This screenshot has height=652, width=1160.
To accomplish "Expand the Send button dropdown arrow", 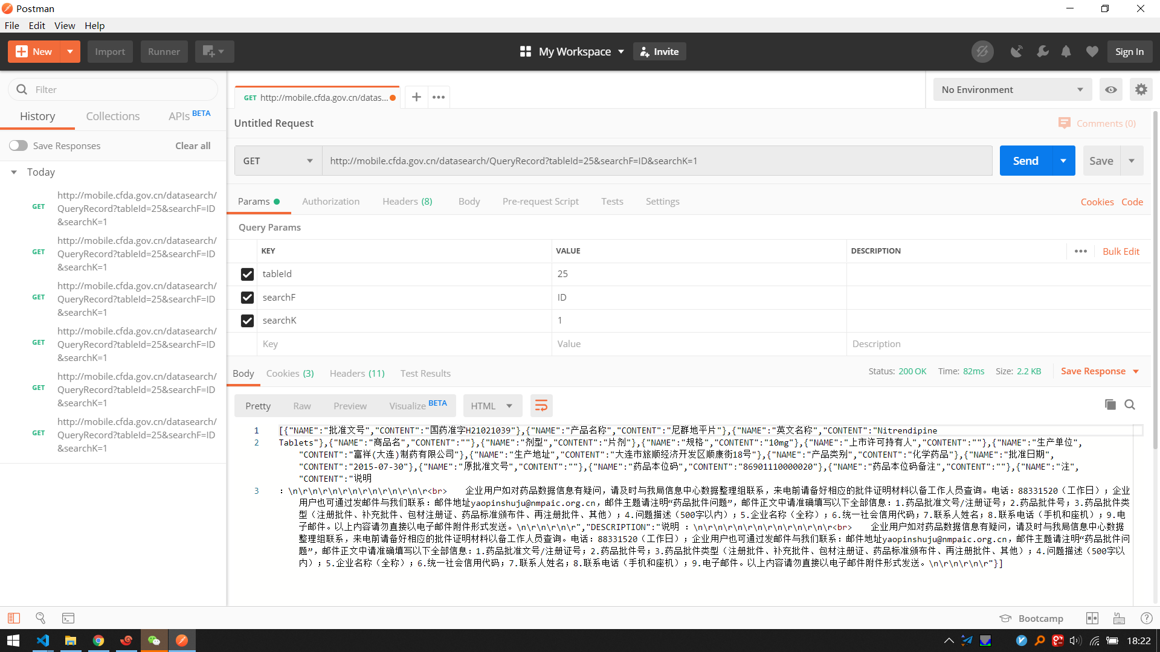I will pos(1063,161).
